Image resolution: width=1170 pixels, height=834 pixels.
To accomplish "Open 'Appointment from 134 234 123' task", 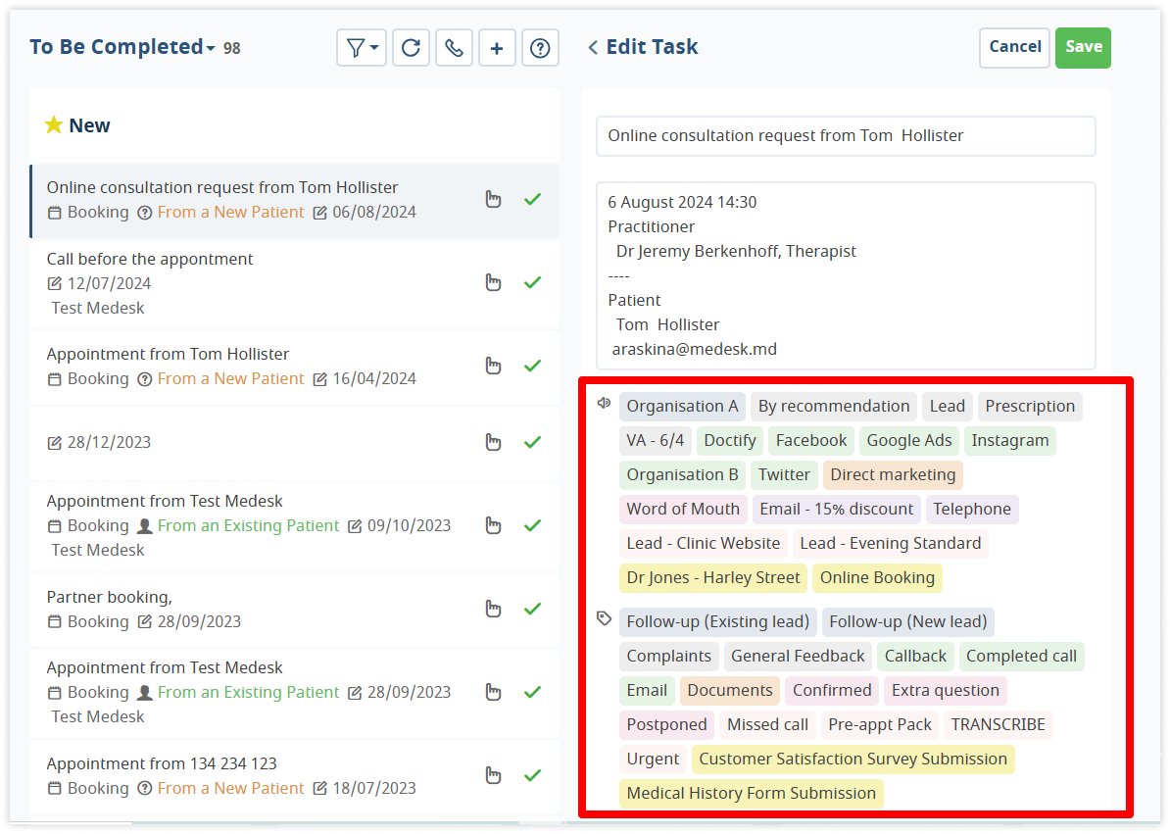I will 295,776.
